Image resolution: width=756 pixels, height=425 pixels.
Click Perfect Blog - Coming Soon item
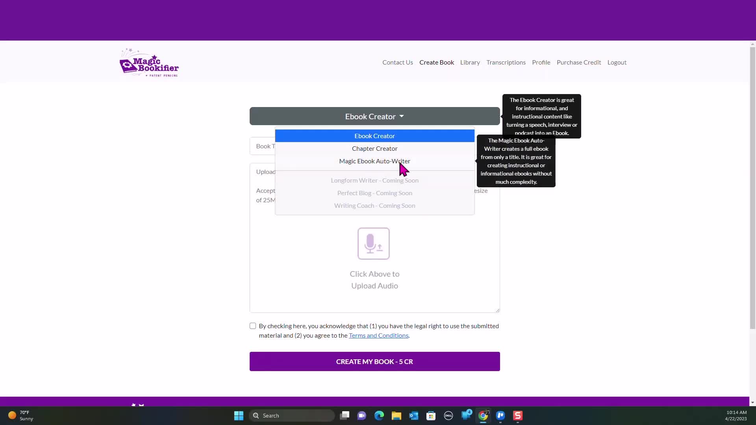[x=375, y=193]
